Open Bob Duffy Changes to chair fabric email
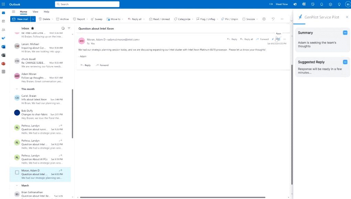The image size is (351, 199). [x=40, y=114]
